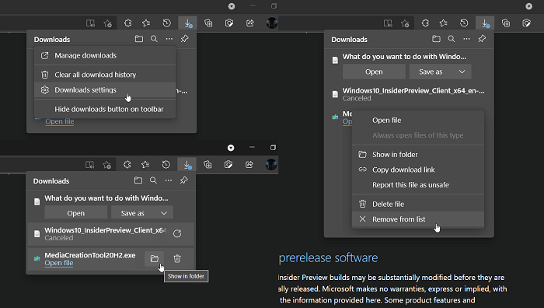Click Extensions icon in toolbar above panel with context menu
Image resolution: width=544 pixels, height=308 pixels.
coord(425,23)
